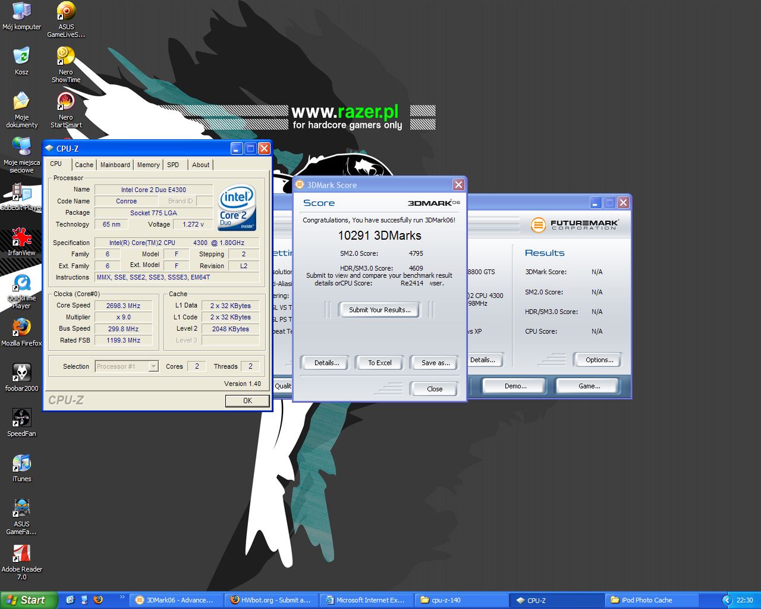This screenshot has width=761, height=609.
Task: Launch foobar2000 desktop icon
Action: point(21,378)
